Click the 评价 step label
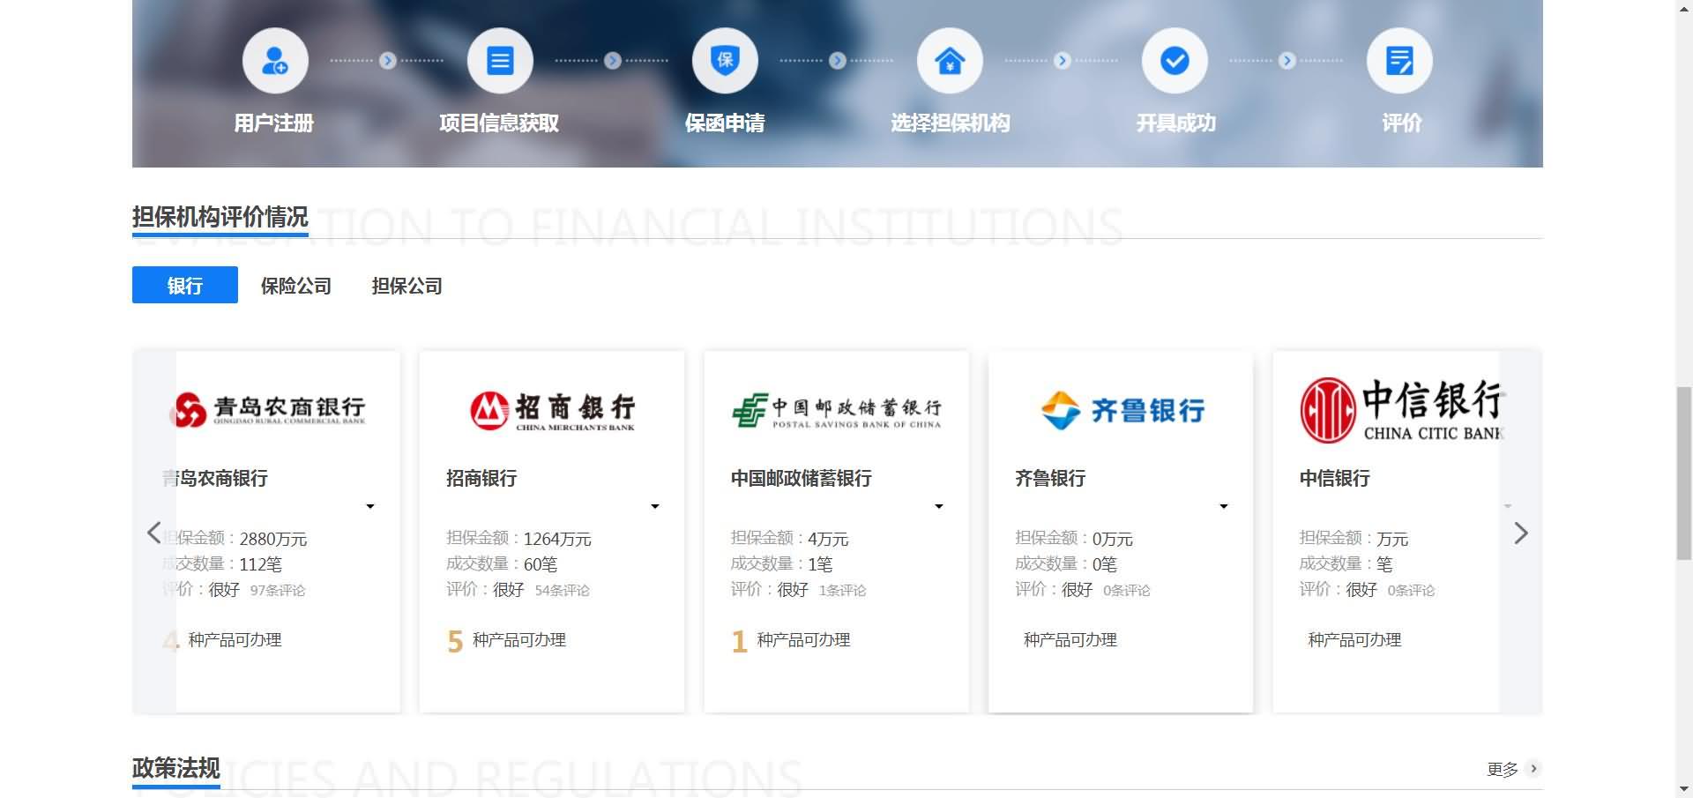Viewport: 1693px width, 798px height. click(x=1401, y=123)
